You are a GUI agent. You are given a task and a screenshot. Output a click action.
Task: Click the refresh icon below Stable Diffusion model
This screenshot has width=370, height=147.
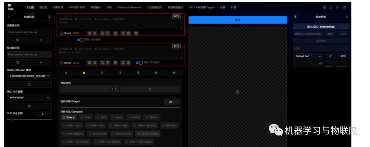29,84
